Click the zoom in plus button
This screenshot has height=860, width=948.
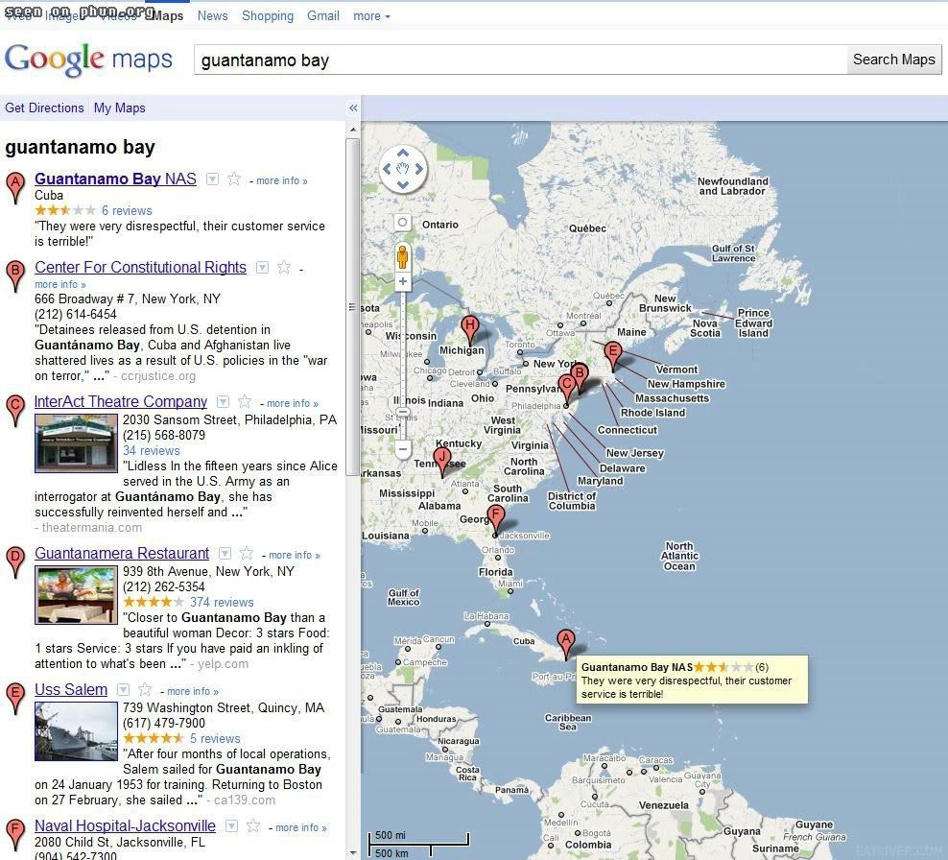pos(403,282)
